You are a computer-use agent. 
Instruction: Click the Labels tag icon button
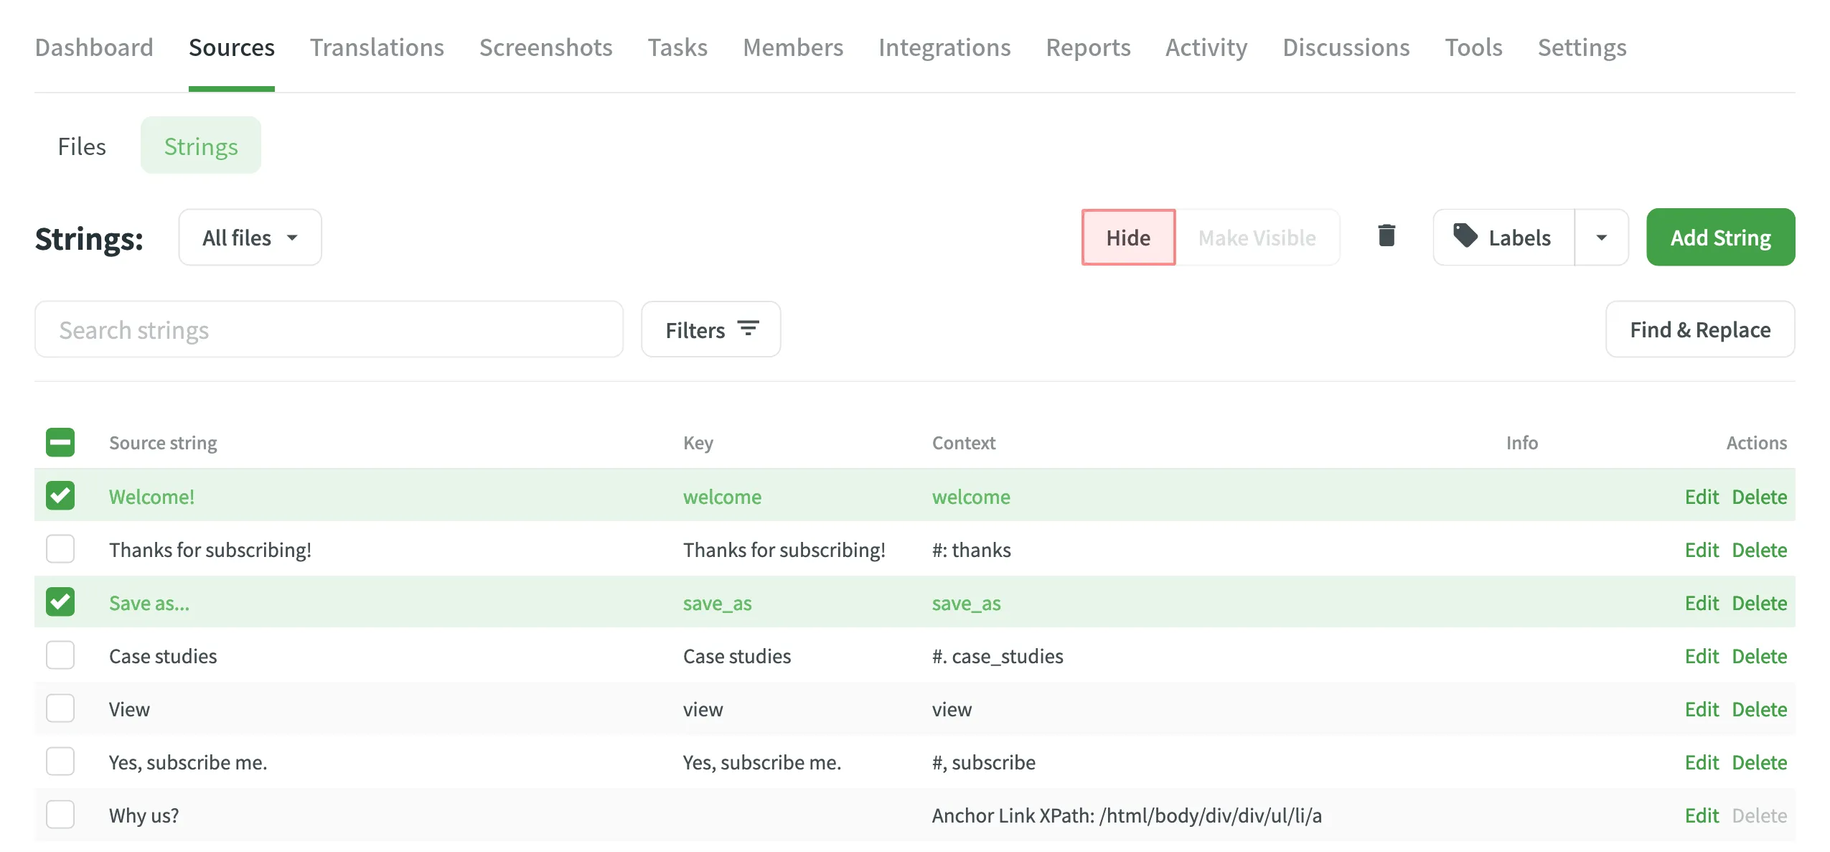click(x=1503, y=238)
